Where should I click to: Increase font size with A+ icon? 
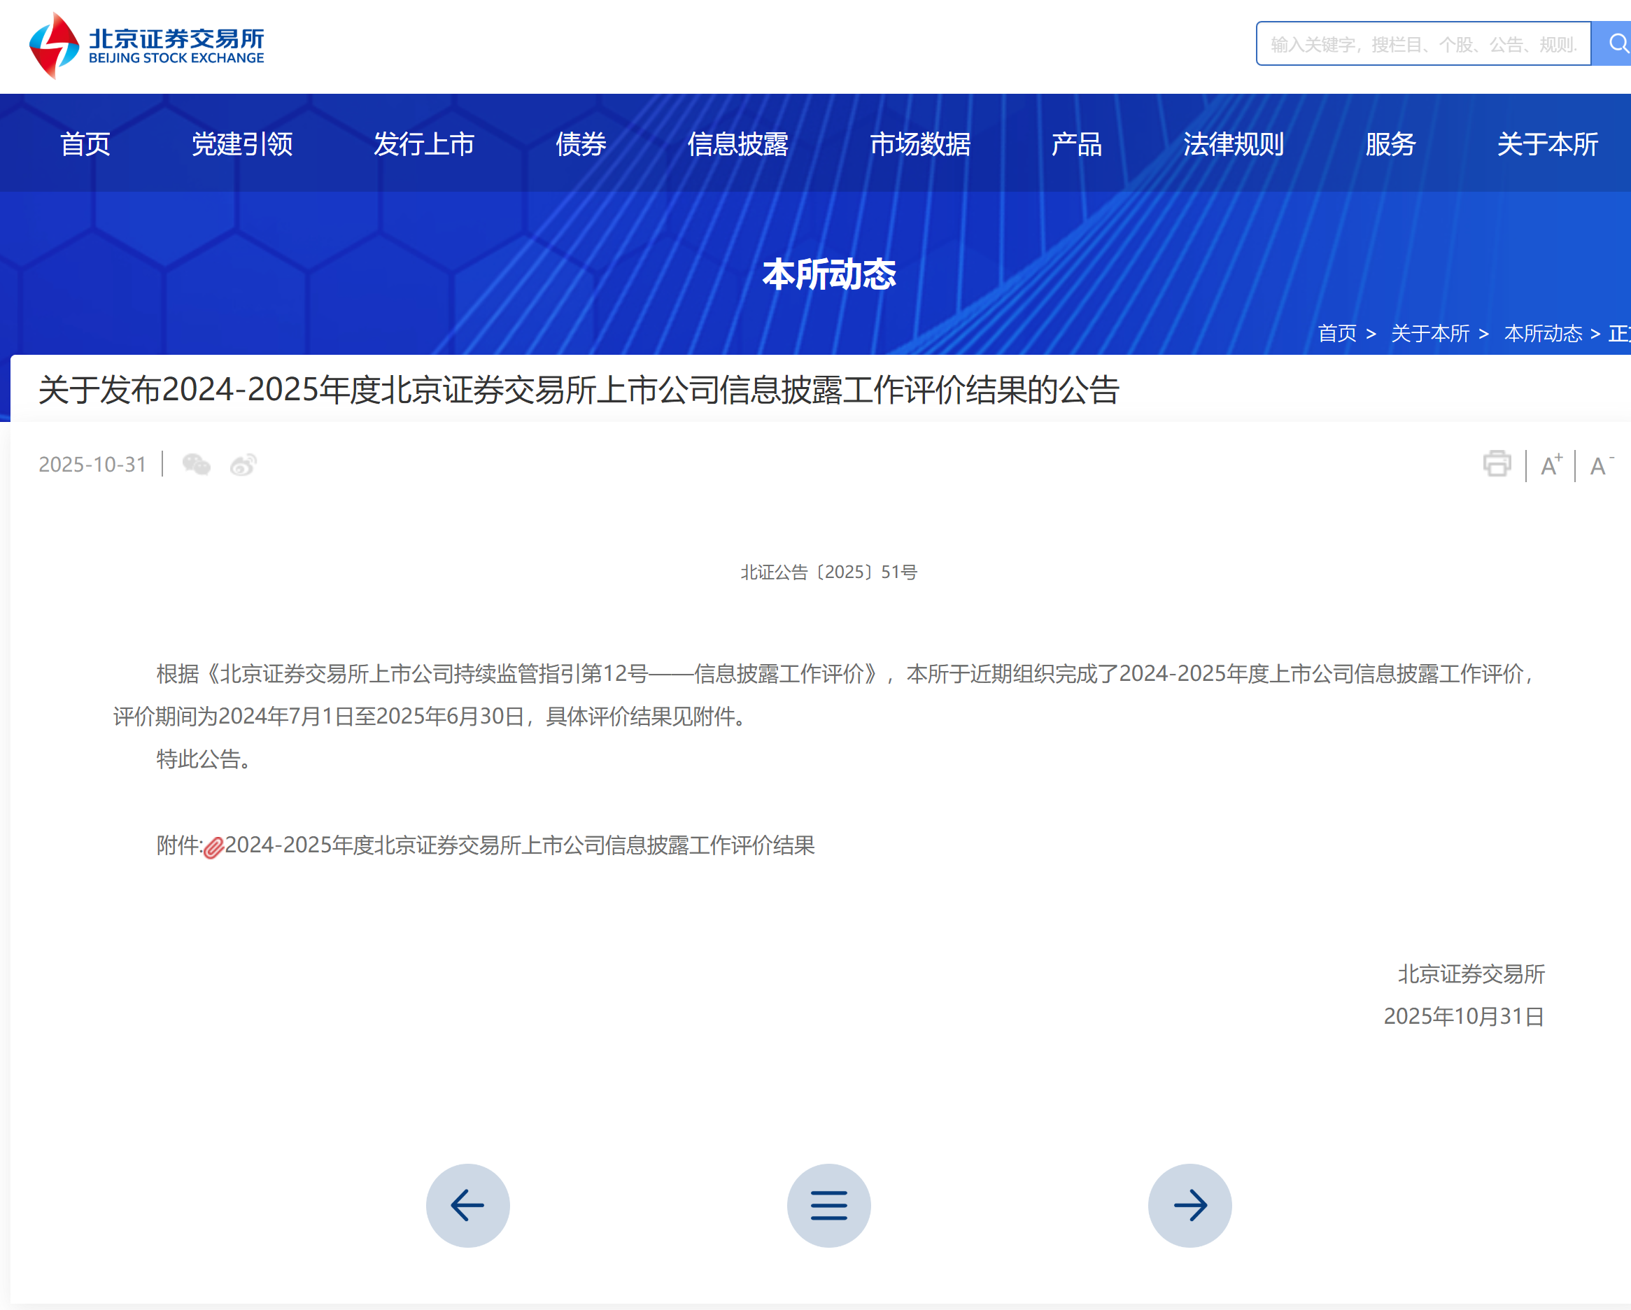pos(1550,465)
